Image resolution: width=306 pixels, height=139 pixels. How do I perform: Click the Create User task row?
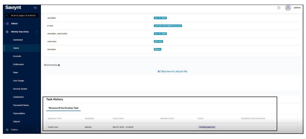point(53,127)
